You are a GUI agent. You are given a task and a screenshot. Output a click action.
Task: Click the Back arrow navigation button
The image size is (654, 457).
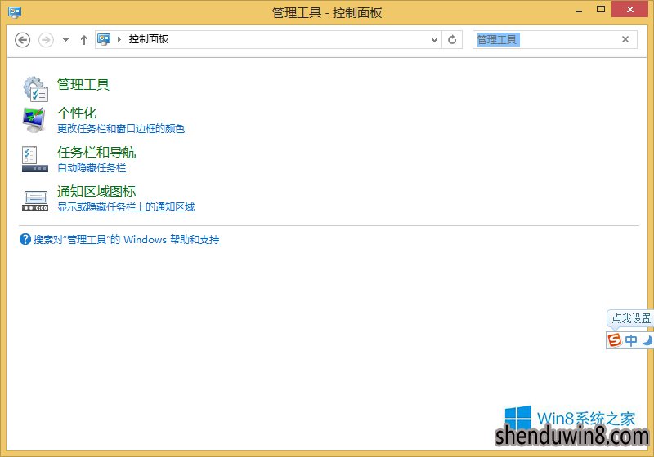click(x=23, y=40)
